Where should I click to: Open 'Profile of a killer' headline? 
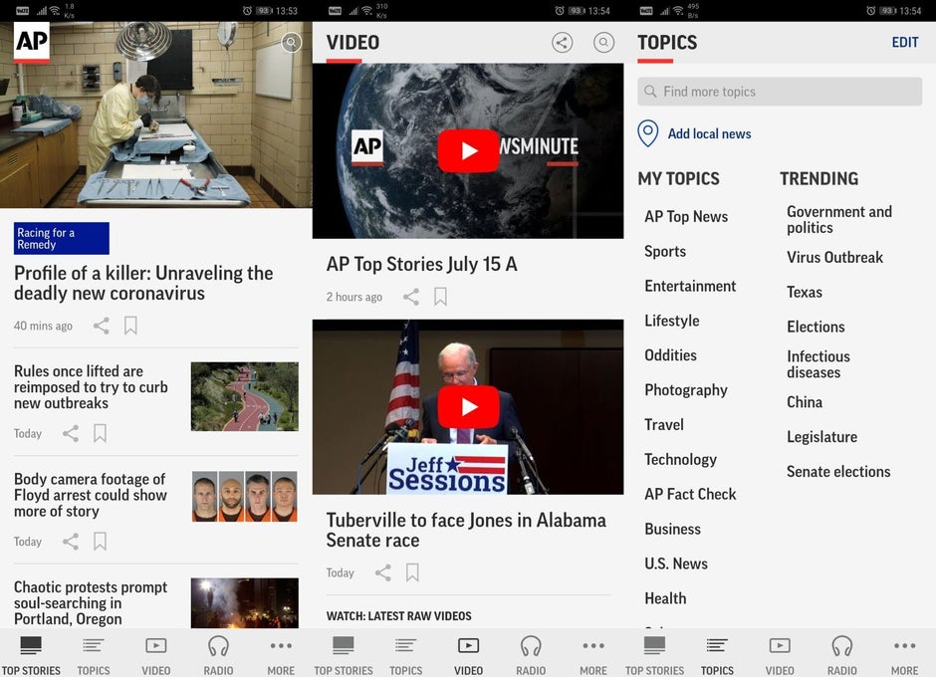point(143,283)
